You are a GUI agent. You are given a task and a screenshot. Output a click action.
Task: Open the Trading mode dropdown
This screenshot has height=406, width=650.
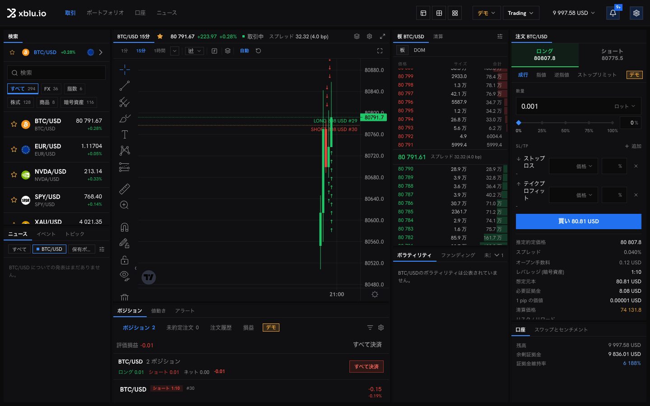520,13
